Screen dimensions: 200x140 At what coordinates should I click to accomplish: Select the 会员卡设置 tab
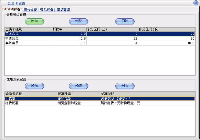(12, 10)
